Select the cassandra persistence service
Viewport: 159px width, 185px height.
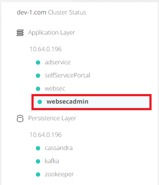point(59,148)
